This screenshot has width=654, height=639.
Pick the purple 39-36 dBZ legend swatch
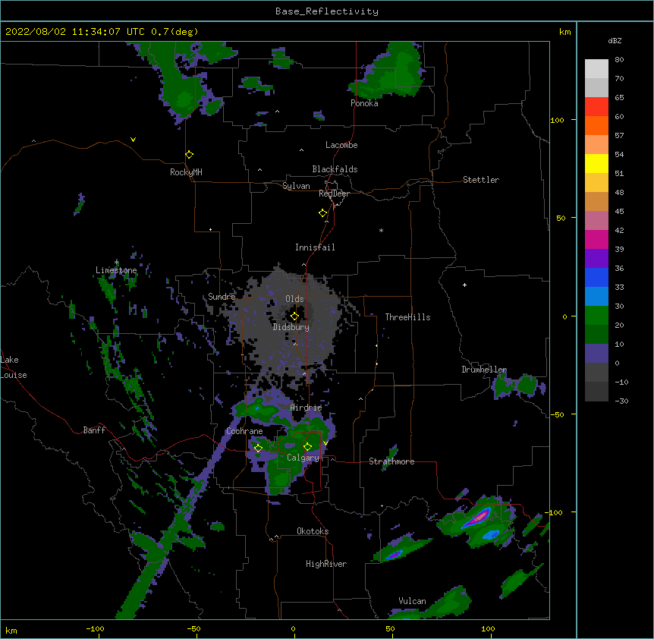tap(596, 259)
